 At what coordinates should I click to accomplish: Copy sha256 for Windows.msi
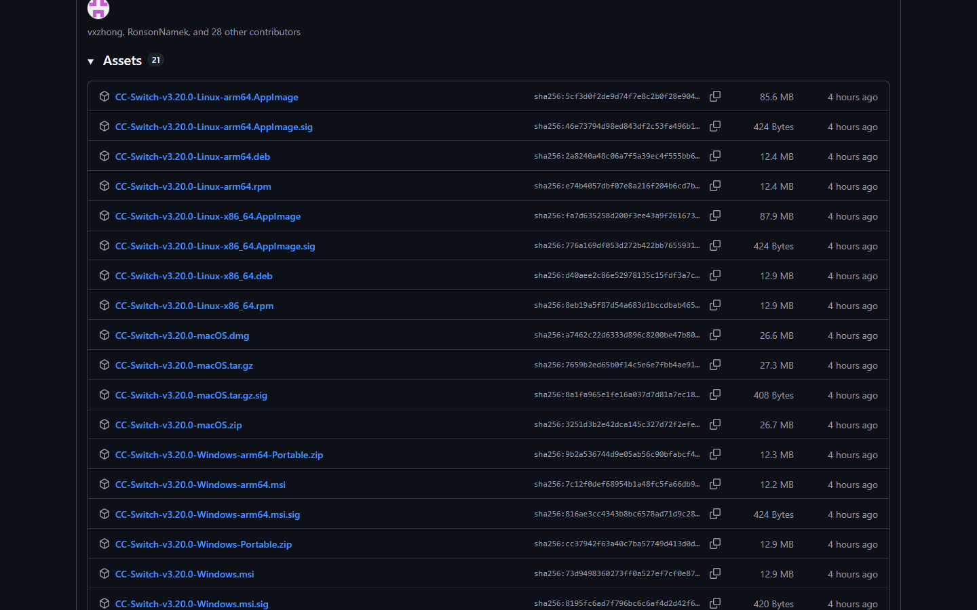click(x=715, y=573)
